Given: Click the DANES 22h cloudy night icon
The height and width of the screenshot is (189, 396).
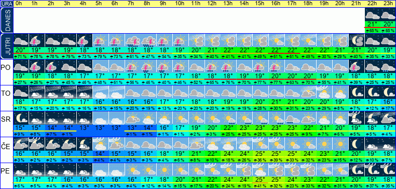Looking at the screenshot, I should click(x=372, y=14).
